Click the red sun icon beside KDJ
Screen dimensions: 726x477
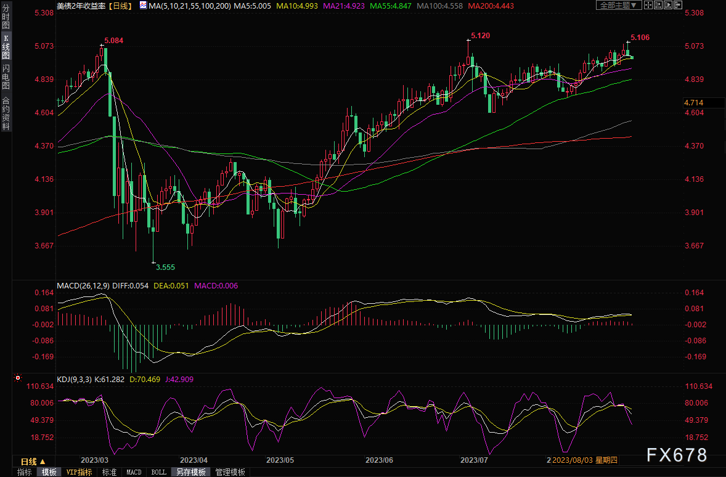pos(18,378)
